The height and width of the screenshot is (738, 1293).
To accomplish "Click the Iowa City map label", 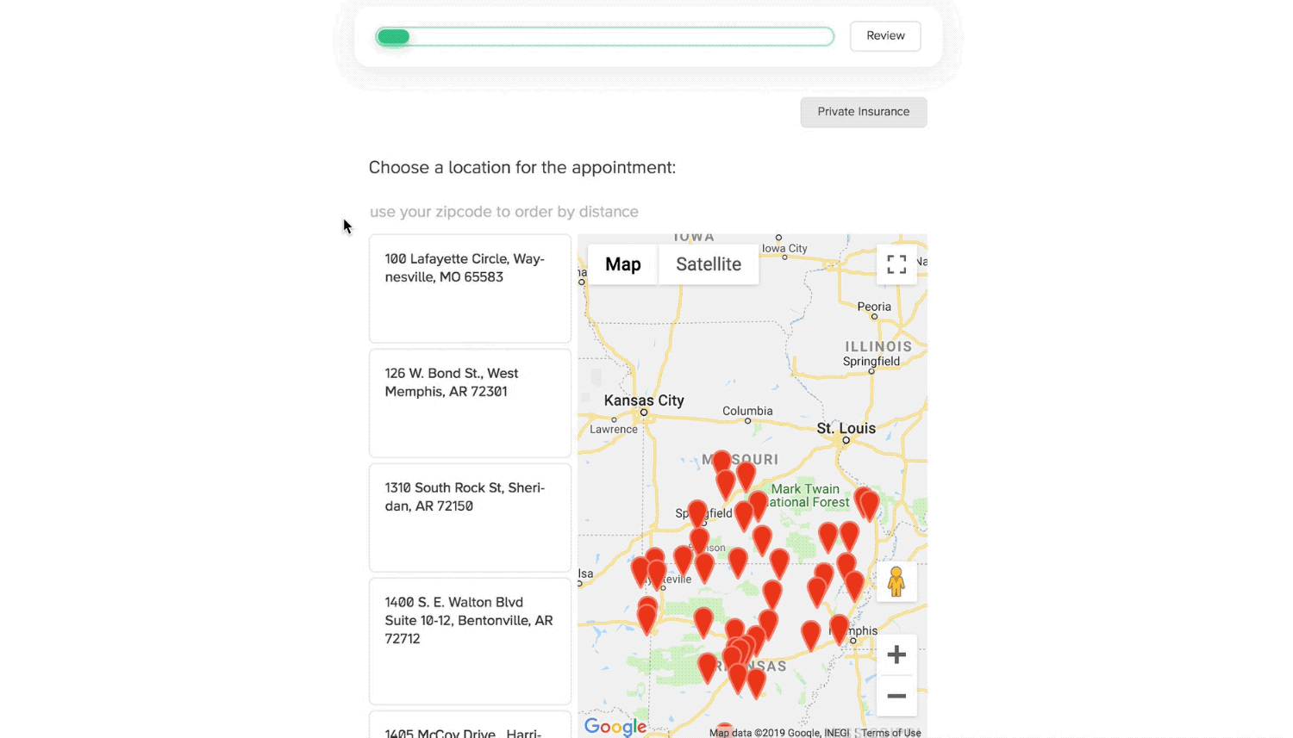I will pyautogui.click(x=784, y=248).
